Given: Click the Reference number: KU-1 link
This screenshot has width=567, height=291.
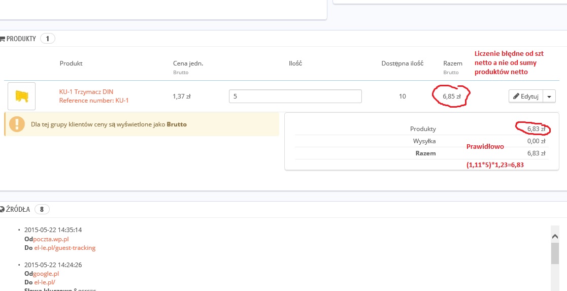Looking at the screenshot, I should click(x=93, y=101).
